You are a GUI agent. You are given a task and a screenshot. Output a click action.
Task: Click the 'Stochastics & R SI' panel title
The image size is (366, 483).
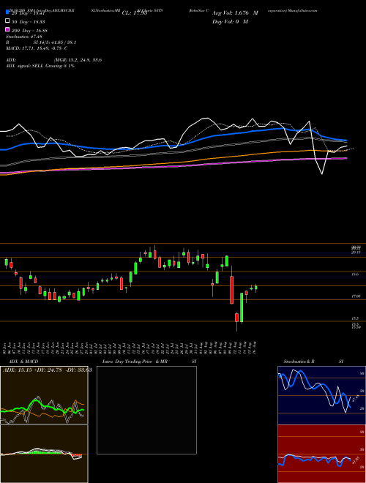coord(313,362)
